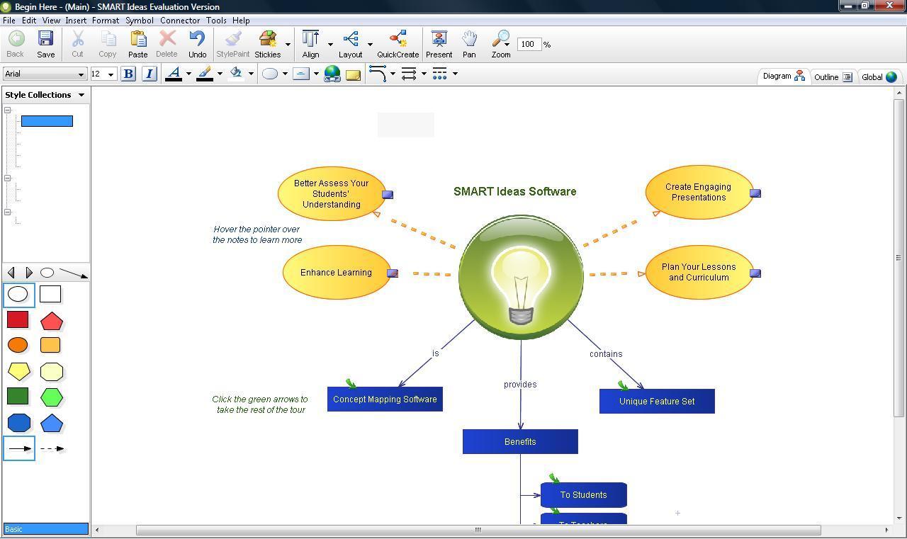
Task: Click the ellipse shape tool icon
Action: coord(270,74)
